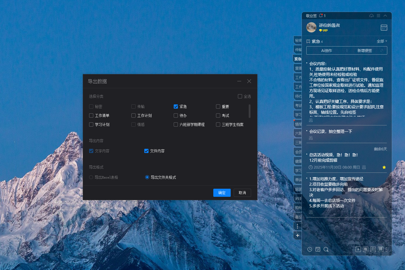
Task: Open the 算 calculator icon
Action: click(380, 249)
